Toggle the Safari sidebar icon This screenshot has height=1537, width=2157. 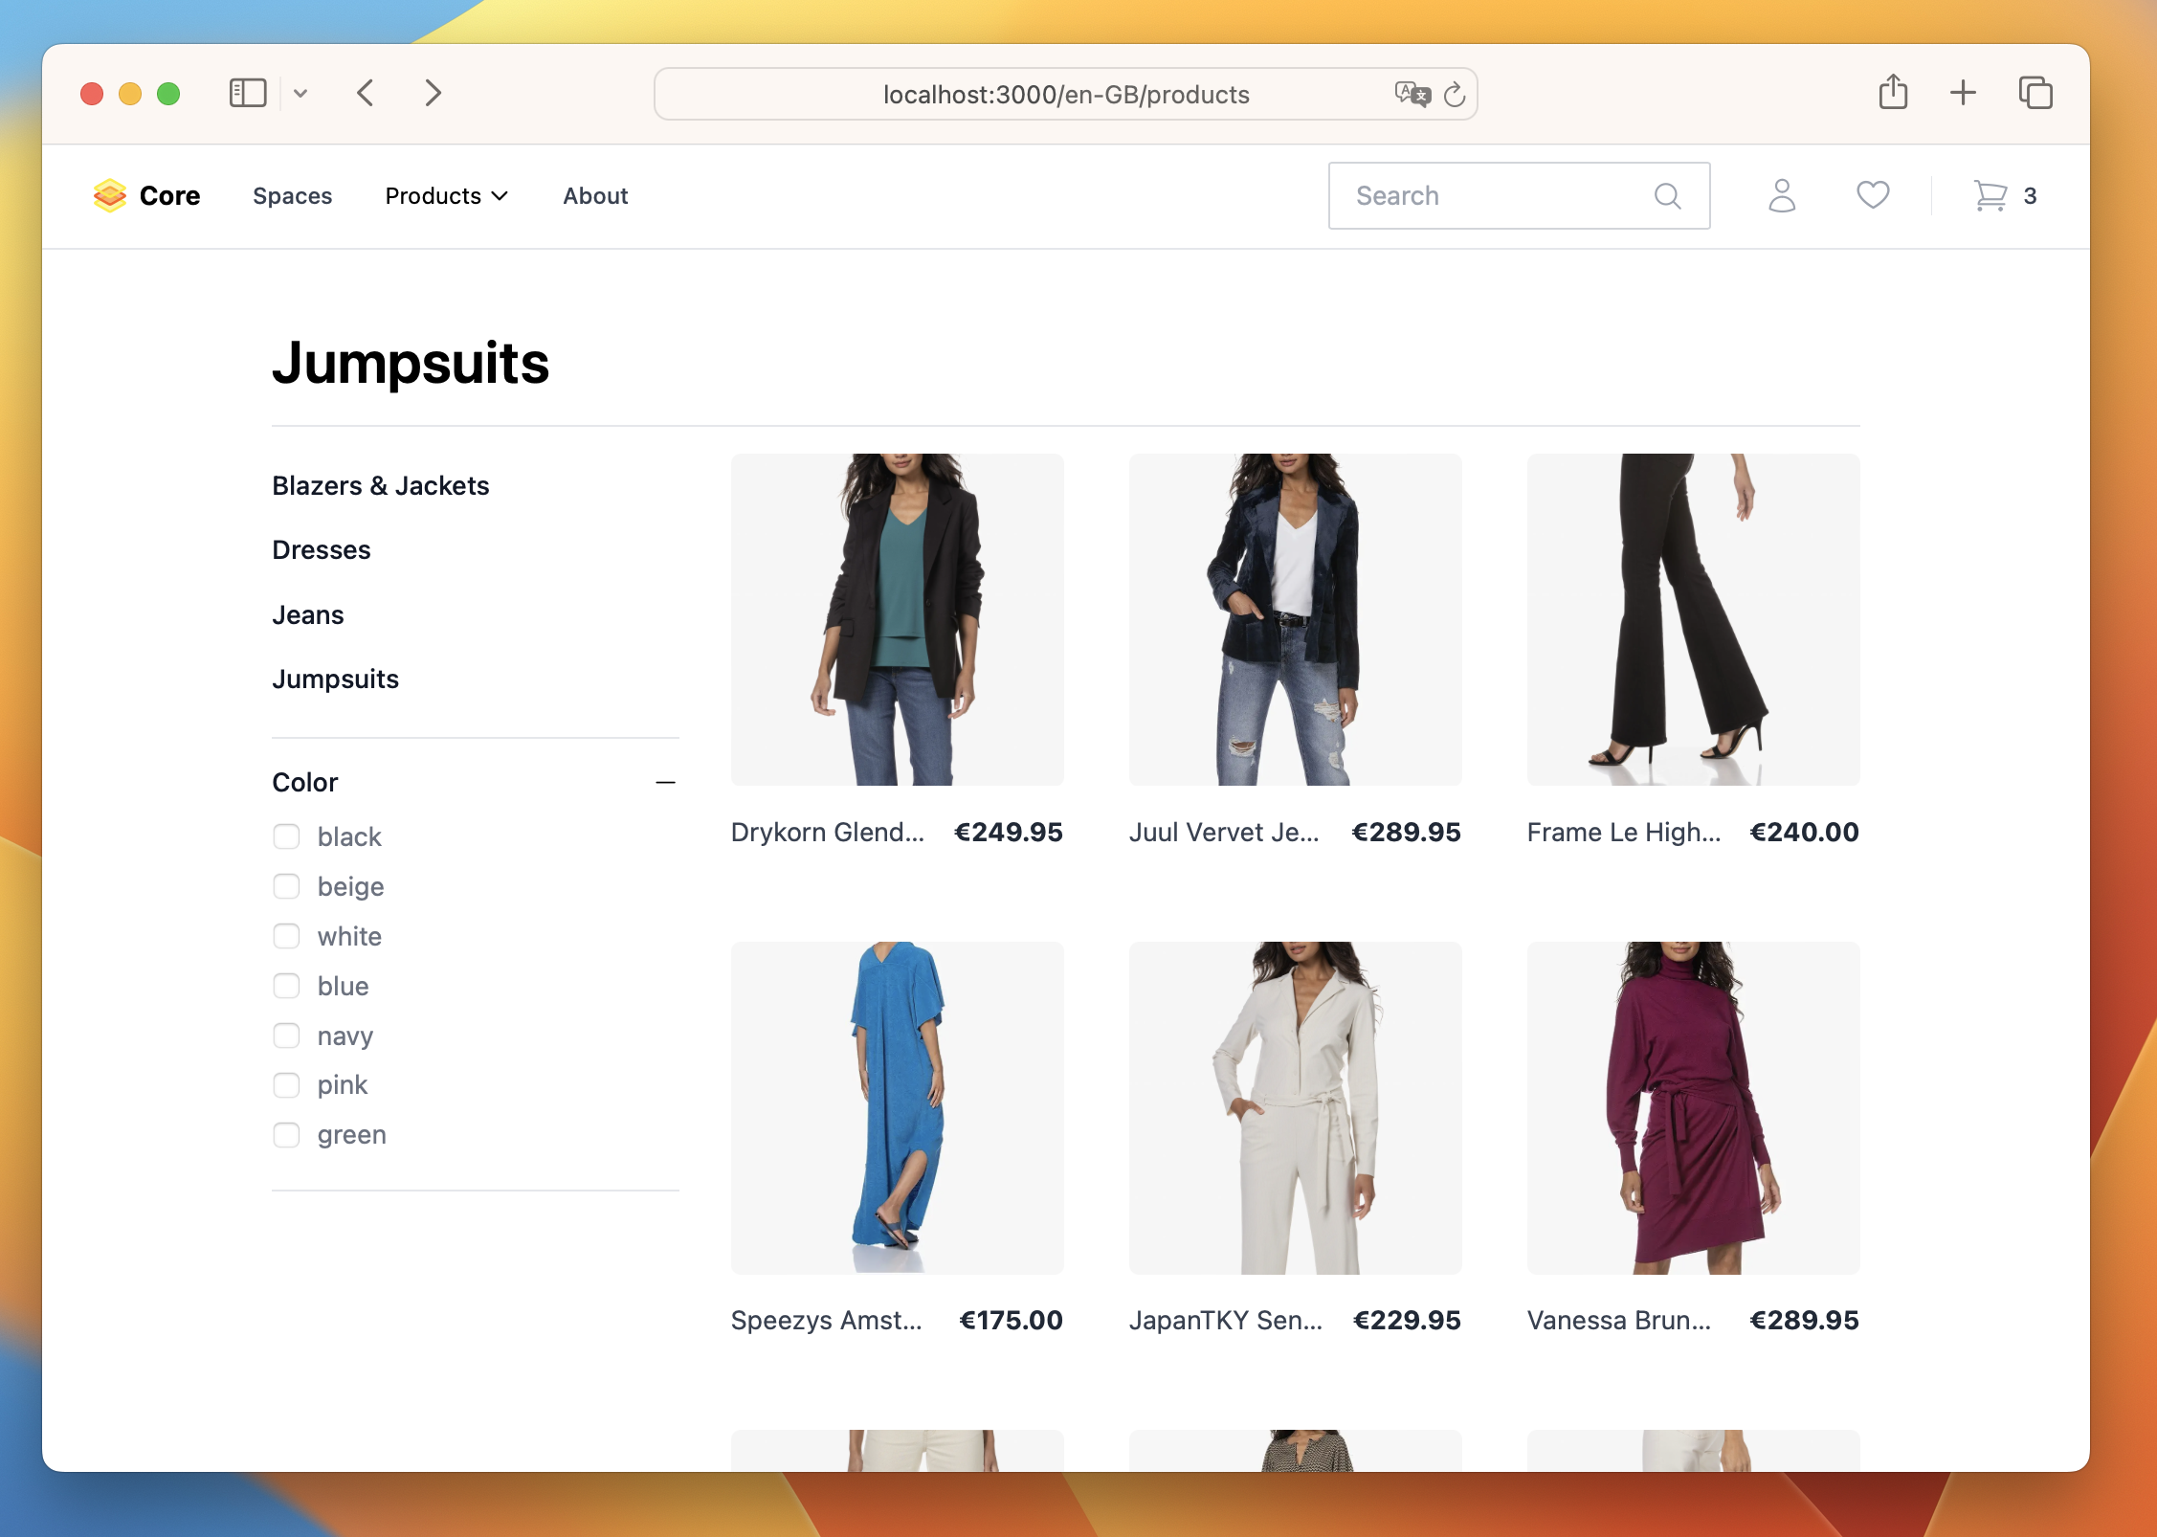pyautogui.click(x=248, y=93)
